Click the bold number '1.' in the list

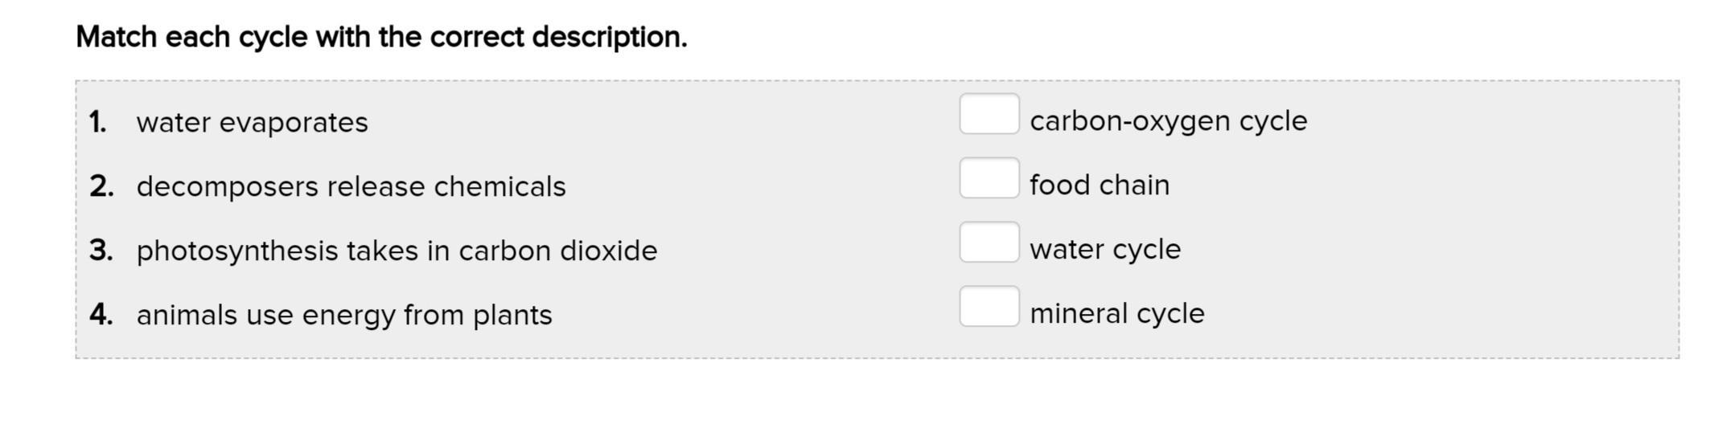tap(98, 123)
